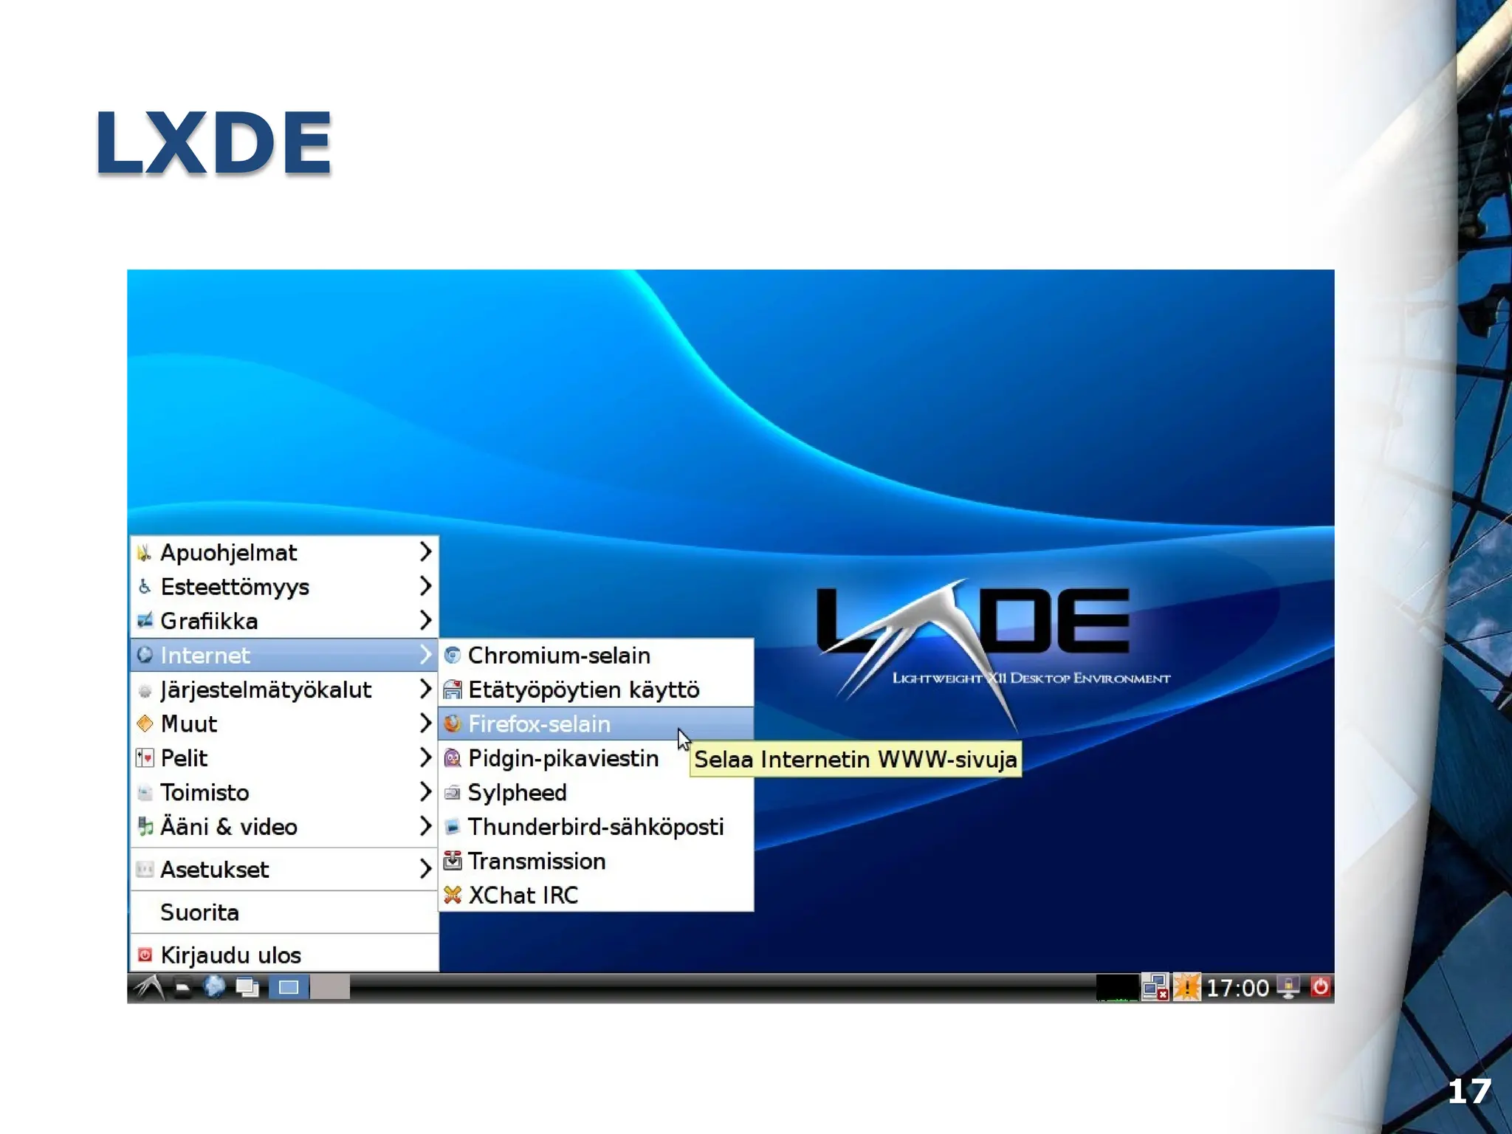Open the Ääni & video menu entry
This screenshot has height=1134, width=1512.
284,826
